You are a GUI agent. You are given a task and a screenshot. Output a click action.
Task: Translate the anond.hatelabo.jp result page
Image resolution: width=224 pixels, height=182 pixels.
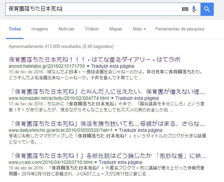pos(113,66)
